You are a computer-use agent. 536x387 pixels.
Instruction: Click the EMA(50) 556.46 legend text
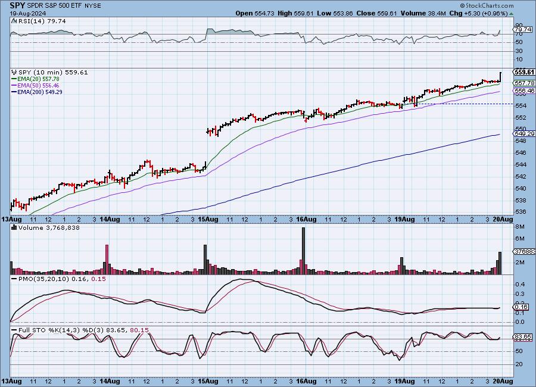pos(38,86)
